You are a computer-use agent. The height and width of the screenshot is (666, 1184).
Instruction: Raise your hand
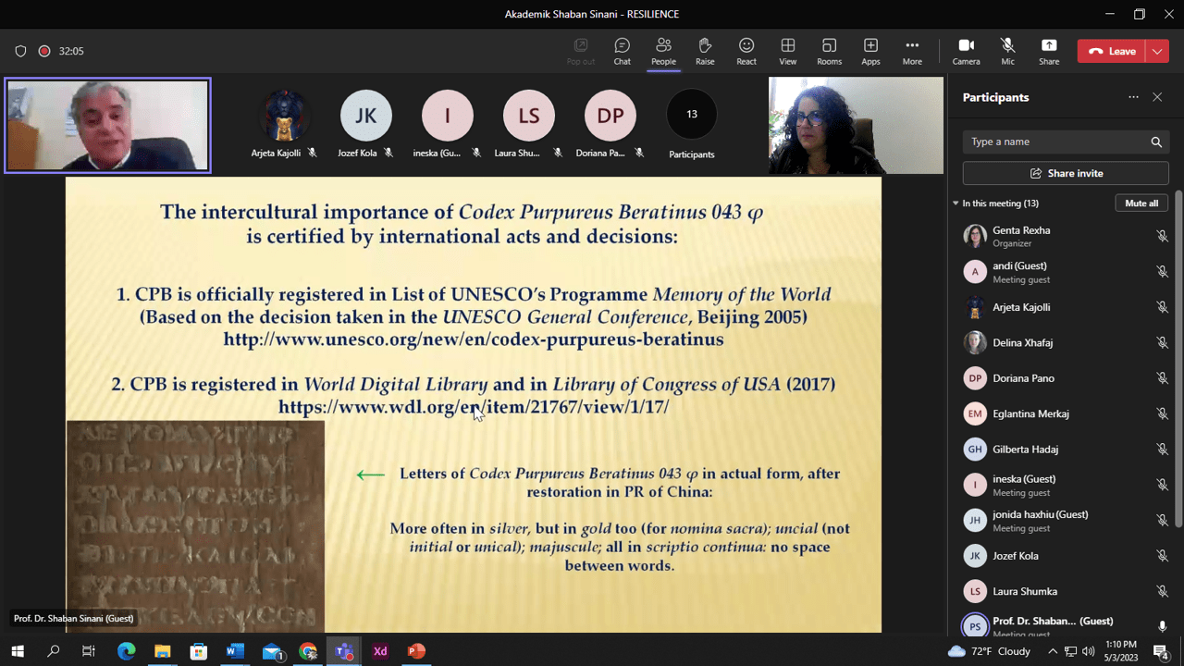tap(705, 51)
